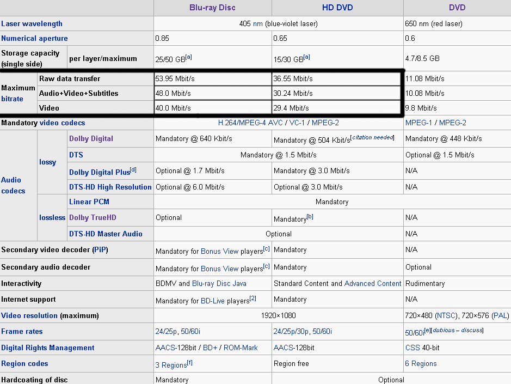Open the Blu-ray Disc Java link
The image size is (511, 384).
pyautogui.click(x=219, y=284)
